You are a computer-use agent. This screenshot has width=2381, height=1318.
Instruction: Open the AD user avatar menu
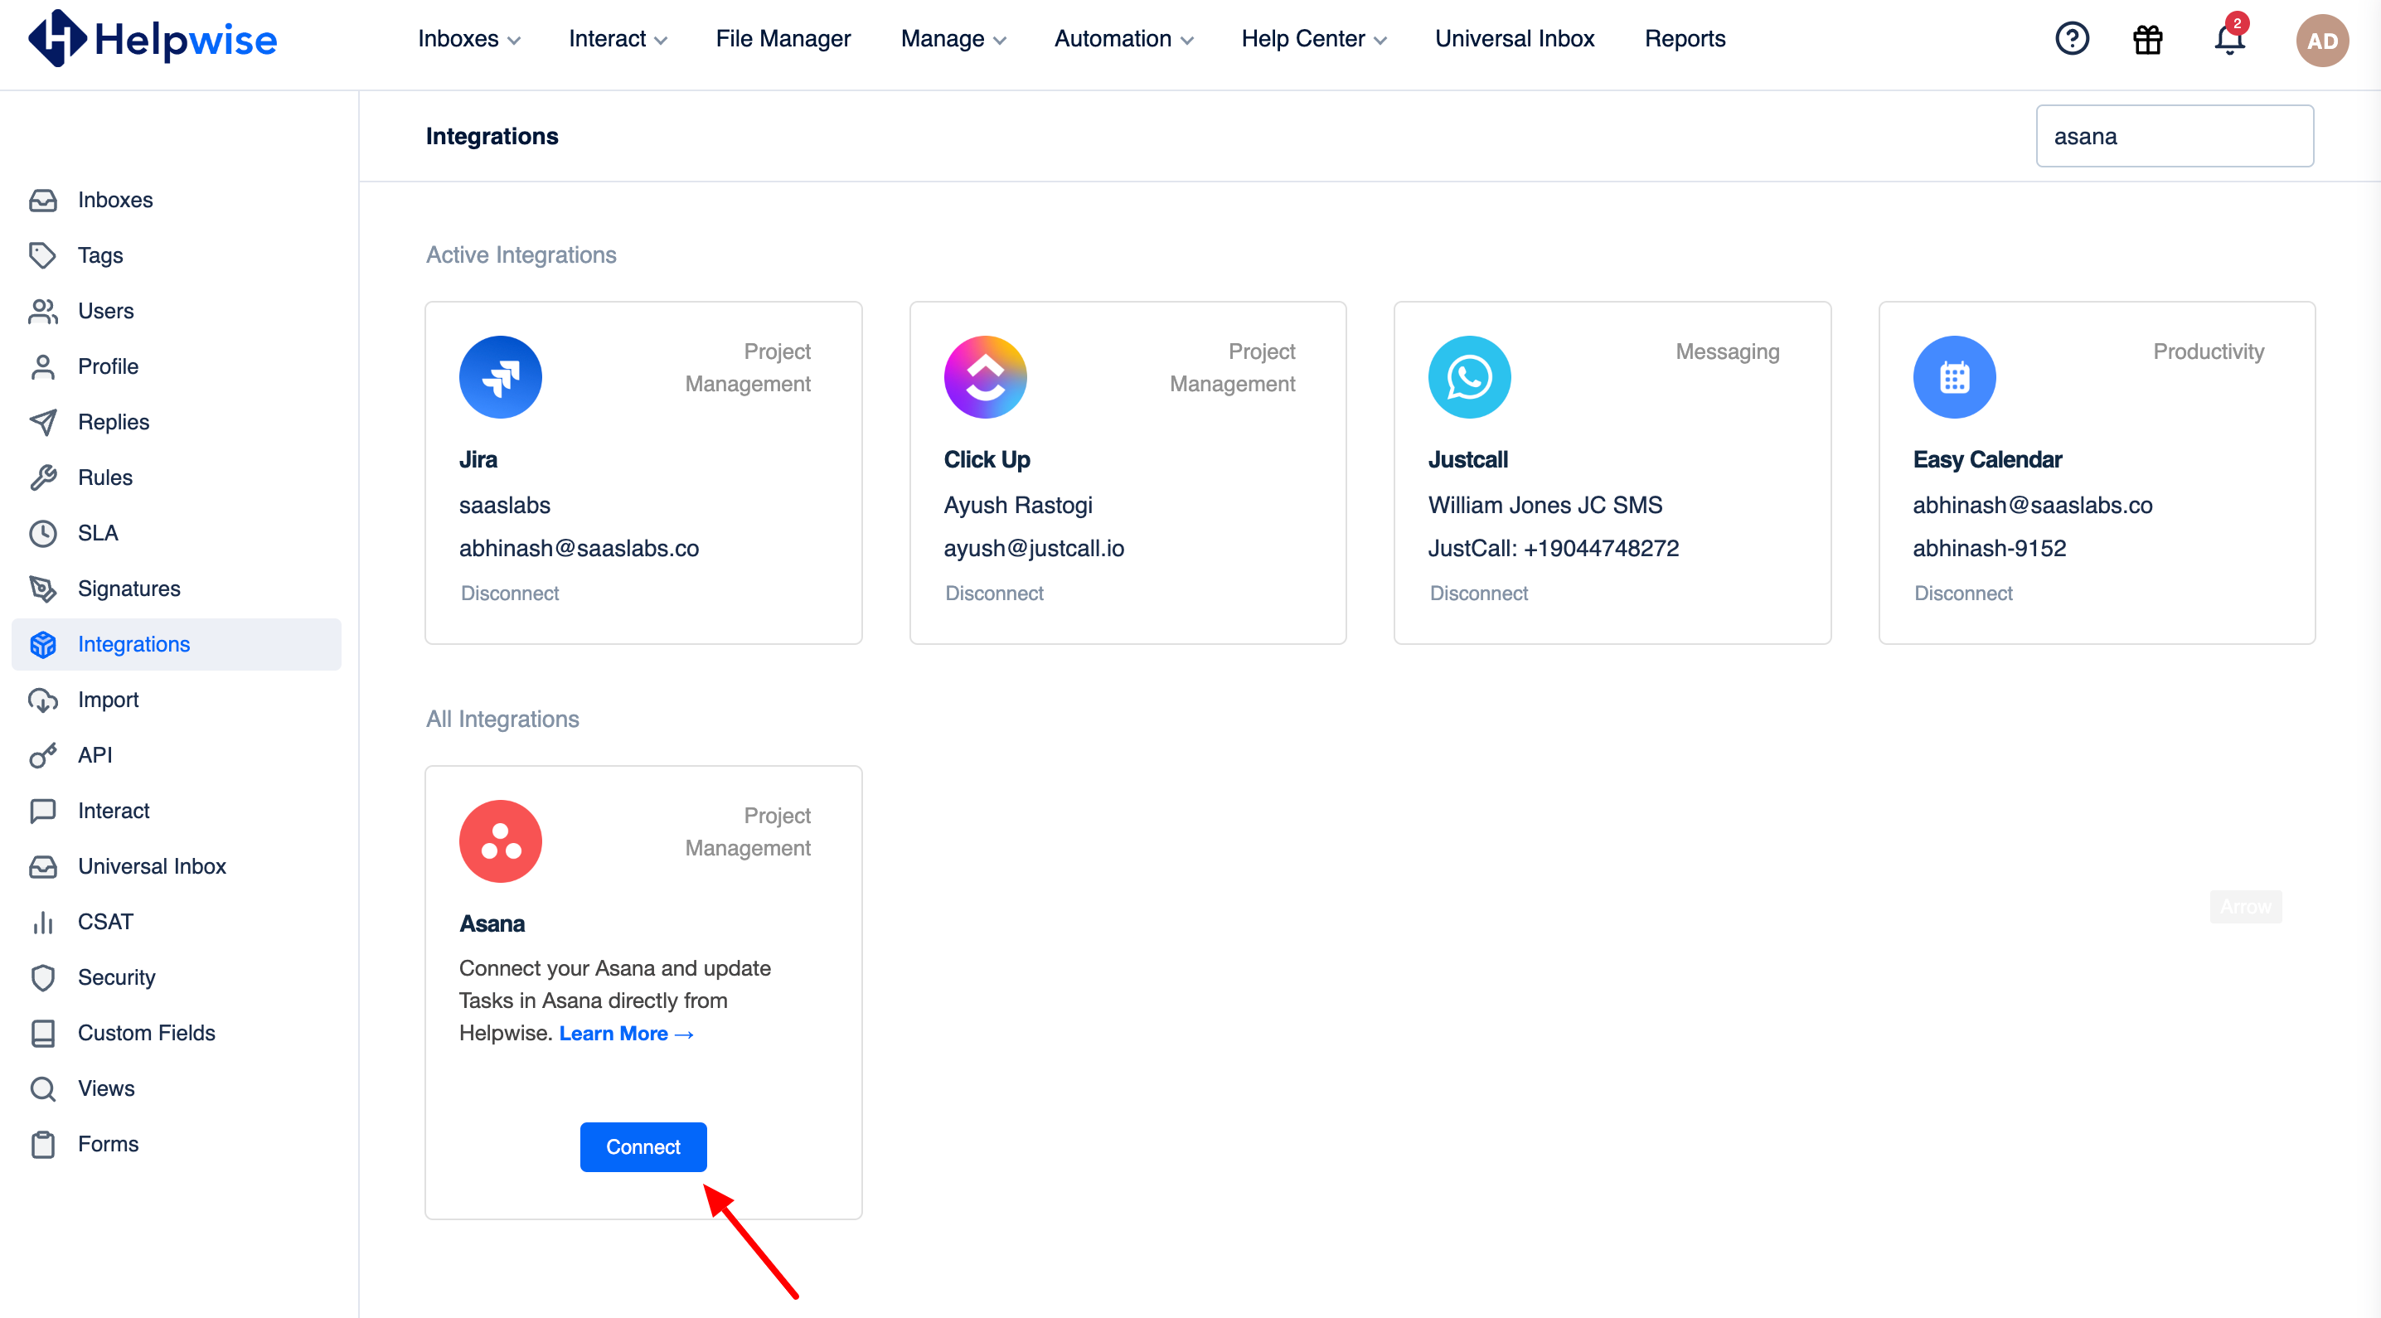point(2322,40)
